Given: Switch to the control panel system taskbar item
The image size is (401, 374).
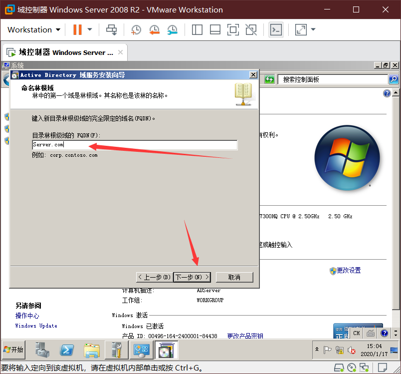Looking at the screenshot, I should point(142,350).
